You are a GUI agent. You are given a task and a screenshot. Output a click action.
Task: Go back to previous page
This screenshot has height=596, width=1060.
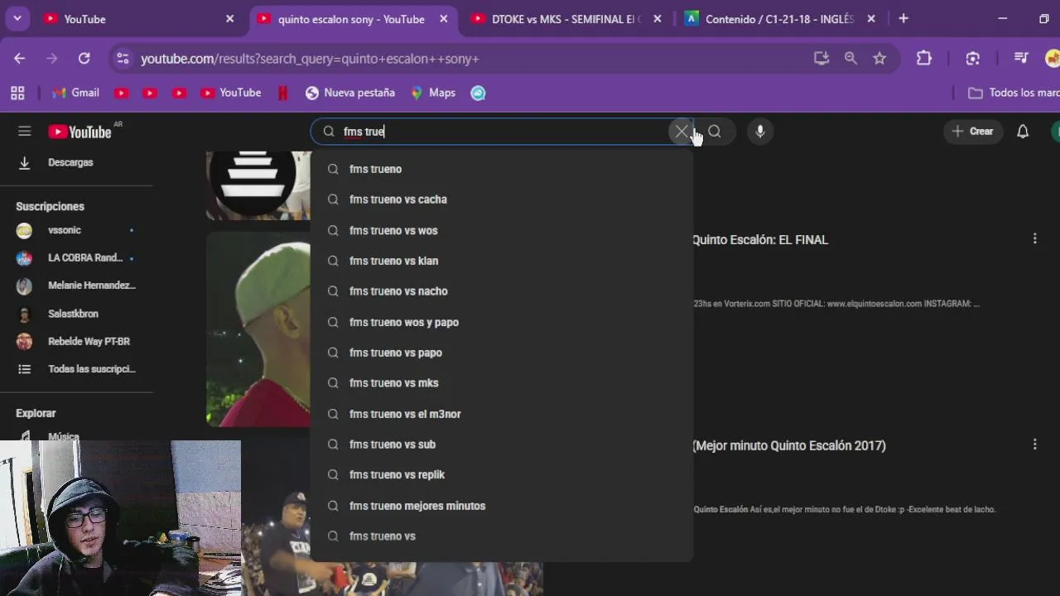pyautogui.click(x=20, y=58)
